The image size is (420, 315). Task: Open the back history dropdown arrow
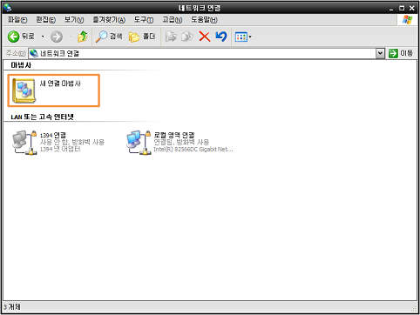(43, 37)
